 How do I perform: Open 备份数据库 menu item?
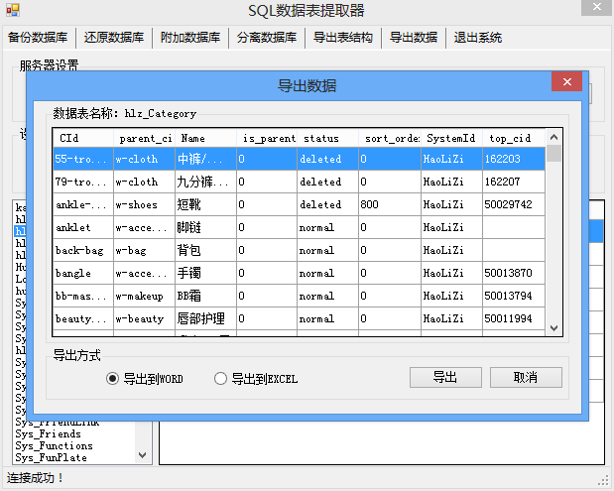pyautogui.click(x=38, y=38)
